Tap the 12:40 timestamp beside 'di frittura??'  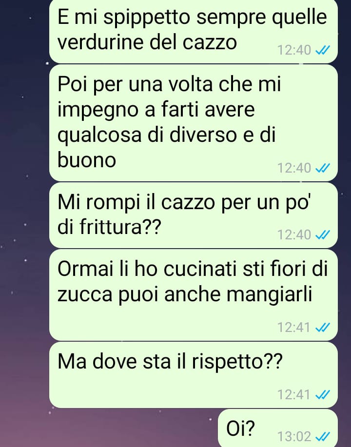click(x=294, y=235)
